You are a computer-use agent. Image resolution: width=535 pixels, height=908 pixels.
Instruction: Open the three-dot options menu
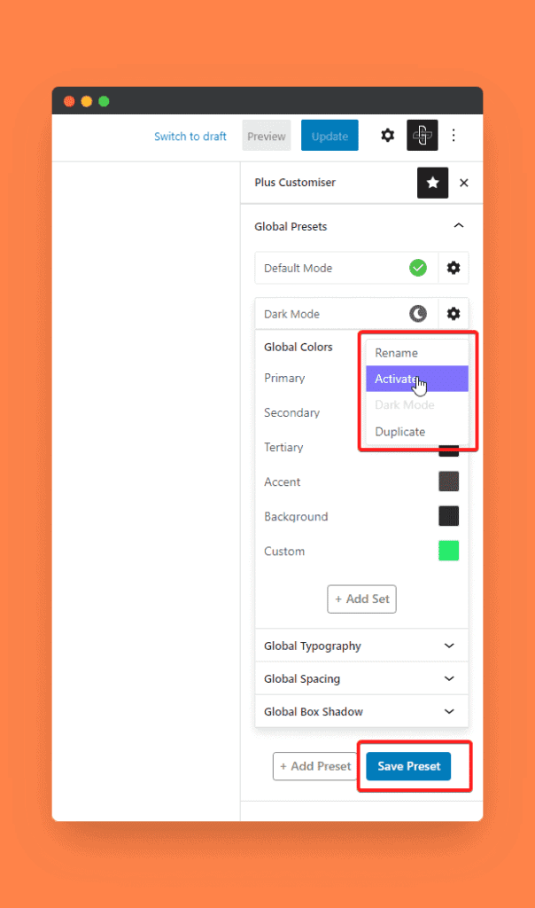(454, 136)
